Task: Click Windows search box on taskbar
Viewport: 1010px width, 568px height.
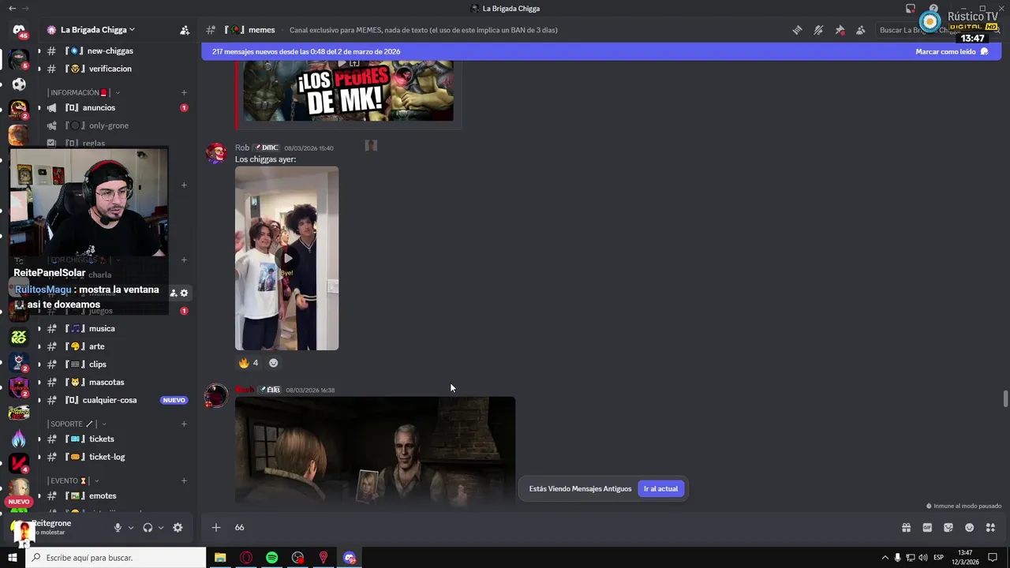Action: click(116, 558)
